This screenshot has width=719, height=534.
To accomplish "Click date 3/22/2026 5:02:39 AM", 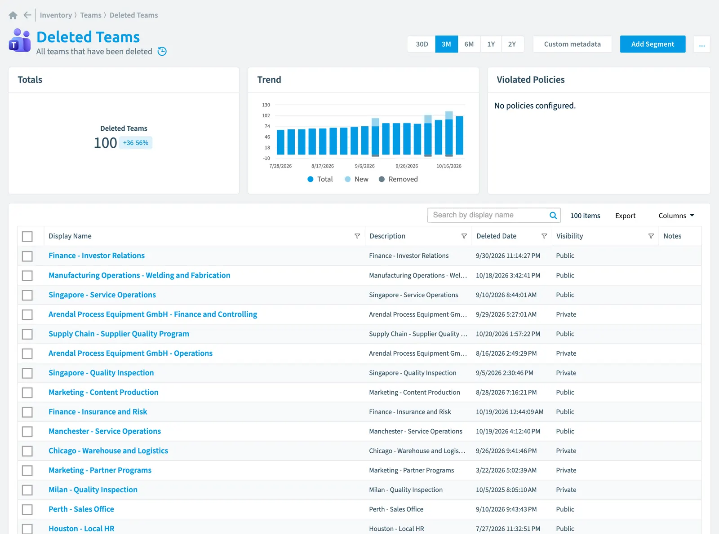I will coord(506,470).
